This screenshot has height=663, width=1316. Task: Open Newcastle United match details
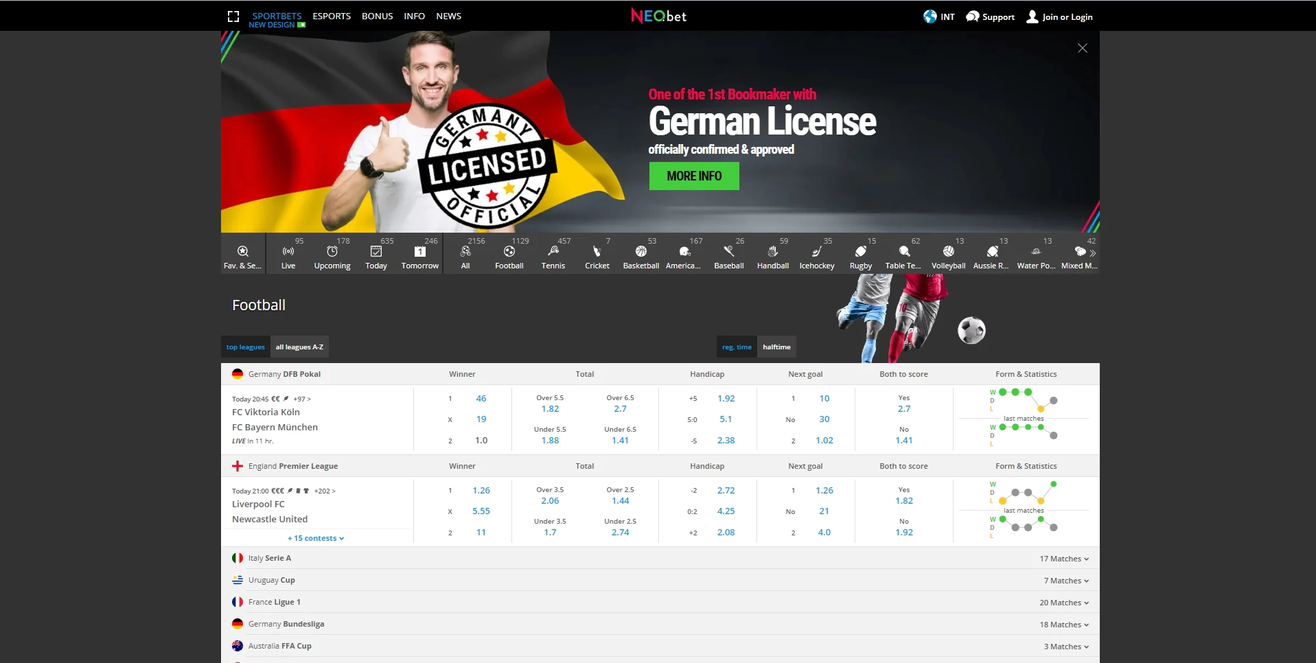pos(270,519)
